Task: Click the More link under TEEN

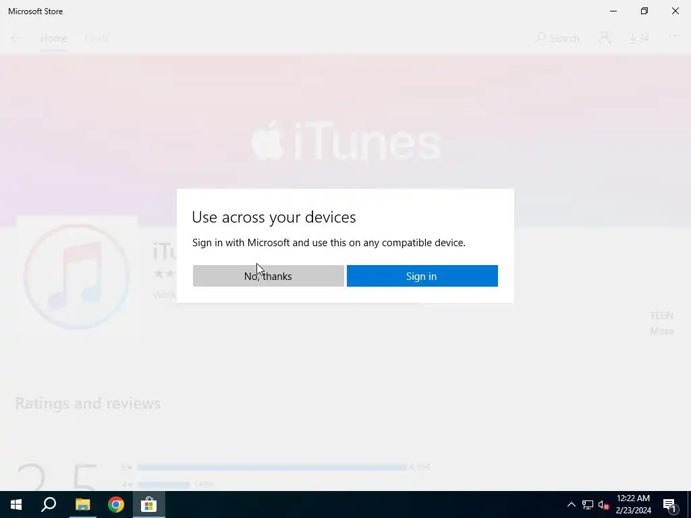Action: click(x=662, y=331)
